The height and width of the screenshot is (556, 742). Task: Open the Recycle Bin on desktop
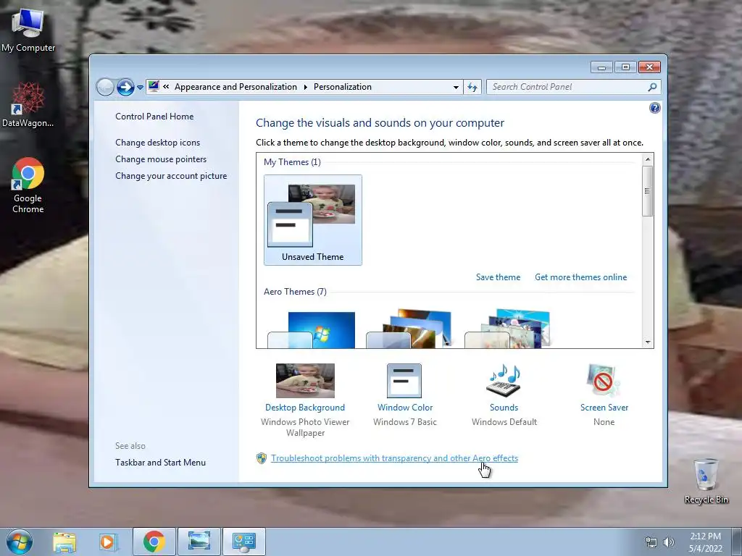click(706, 481)
